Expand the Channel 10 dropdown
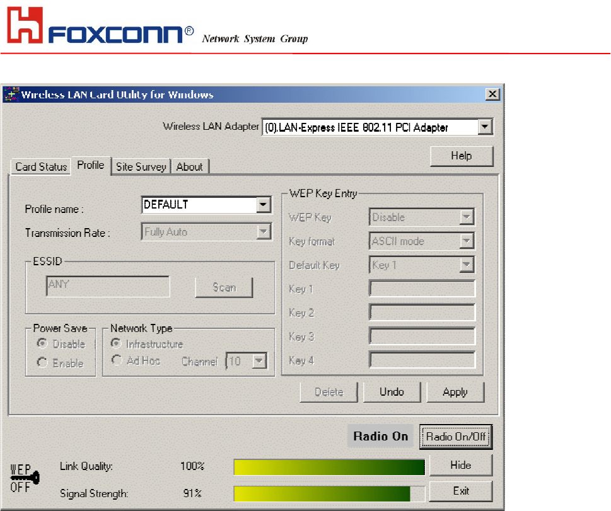This screenshot has height=511, width=611. (x=259, y=361)
